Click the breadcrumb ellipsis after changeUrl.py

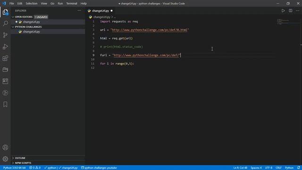coord(115,17)
